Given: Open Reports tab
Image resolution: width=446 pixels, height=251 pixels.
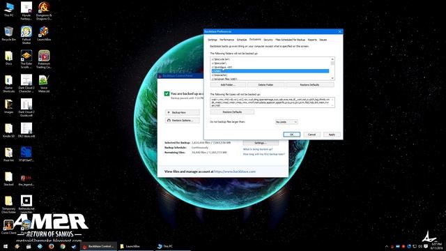Looking at the screenshot, I should coord(312,40).
